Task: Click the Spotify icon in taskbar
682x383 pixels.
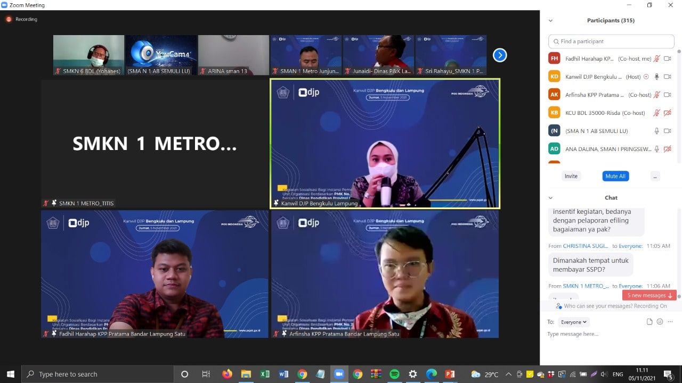Action: pyautogui.click(x=394, y=374)
